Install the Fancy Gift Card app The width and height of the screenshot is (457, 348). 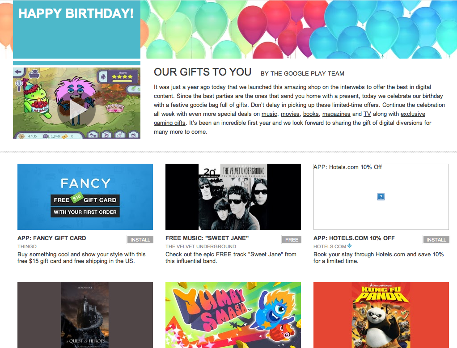pyautogui.click(x=140, y=240)
